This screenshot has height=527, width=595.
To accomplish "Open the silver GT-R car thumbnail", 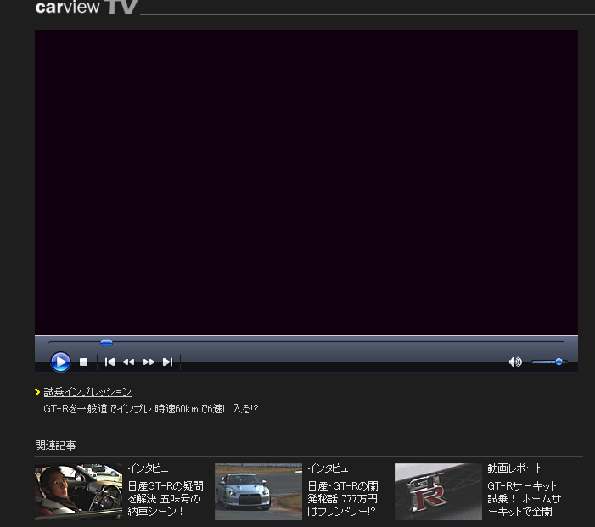I will 258,491.
